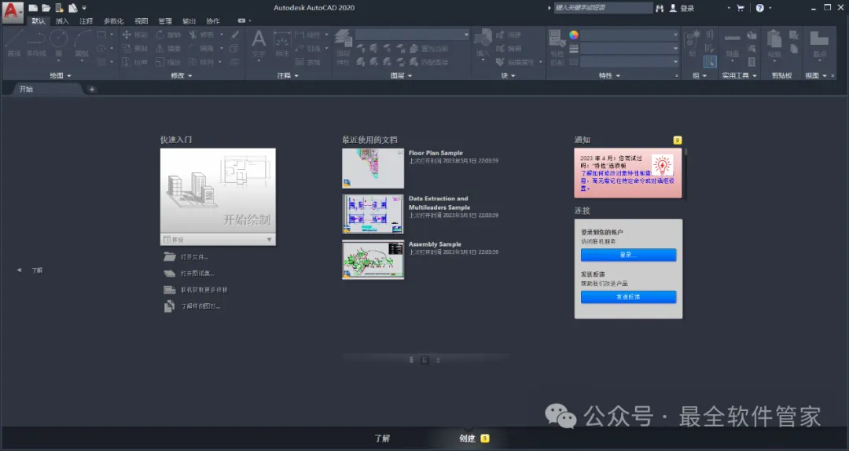Click the 打开文件... link
849x451 pixels.
coord(194,257)
